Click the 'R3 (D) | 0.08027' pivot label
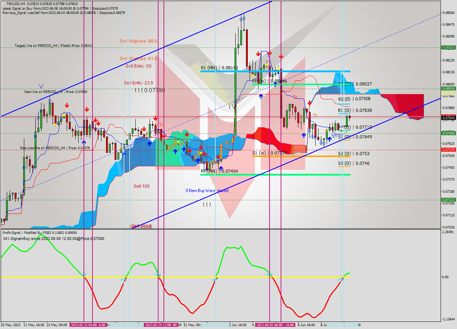 tap(355, 84)
